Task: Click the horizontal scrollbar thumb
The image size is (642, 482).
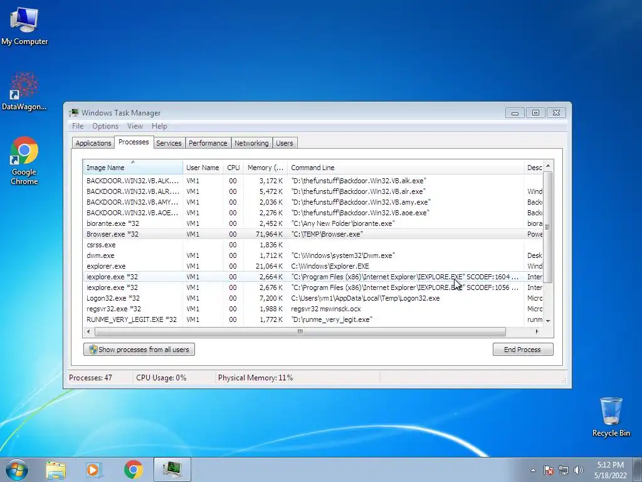Action: pos(300,331)
